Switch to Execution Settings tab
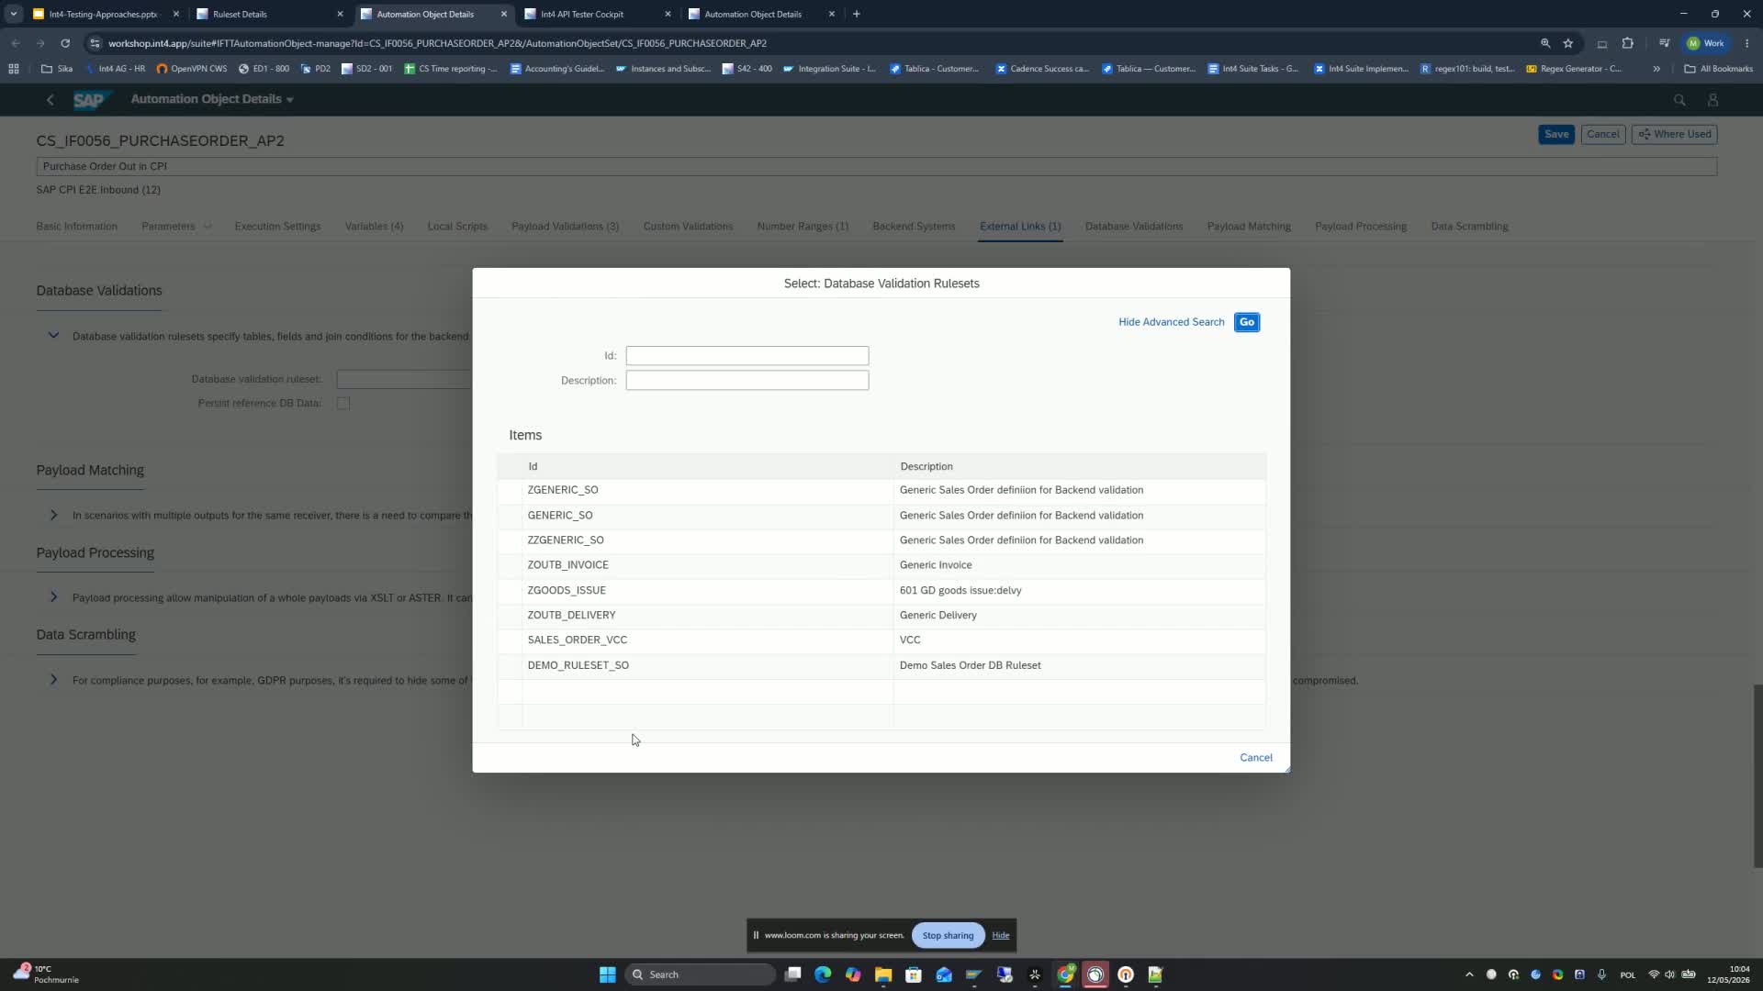Viewport: 1763px width, 991px height. coord(277,227)
